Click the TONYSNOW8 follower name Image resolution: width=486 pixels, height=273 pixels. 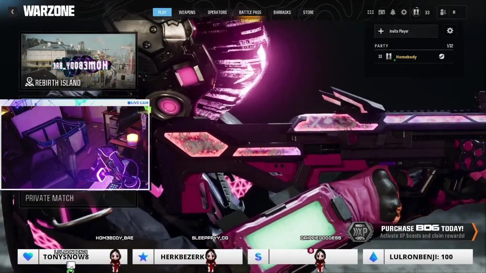(x=66, y=257)
